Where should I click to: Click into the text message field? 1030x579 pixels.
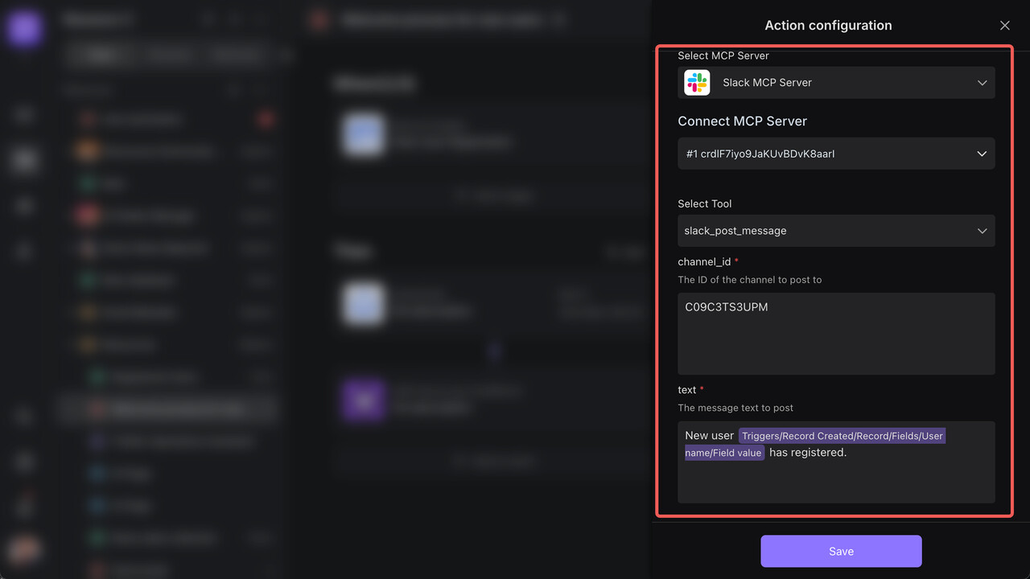pyautogui.click(x=835, y=482)
